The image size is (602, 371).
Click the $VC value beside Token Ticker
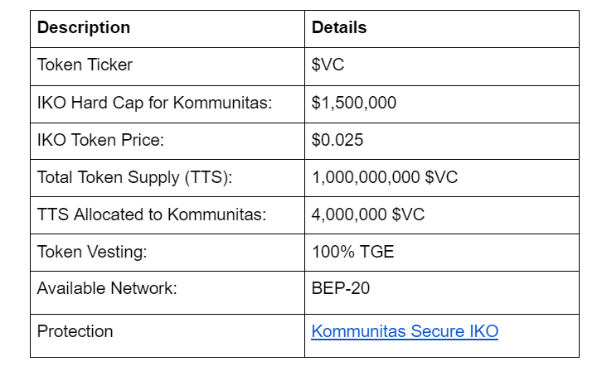(x=328, y=65)
